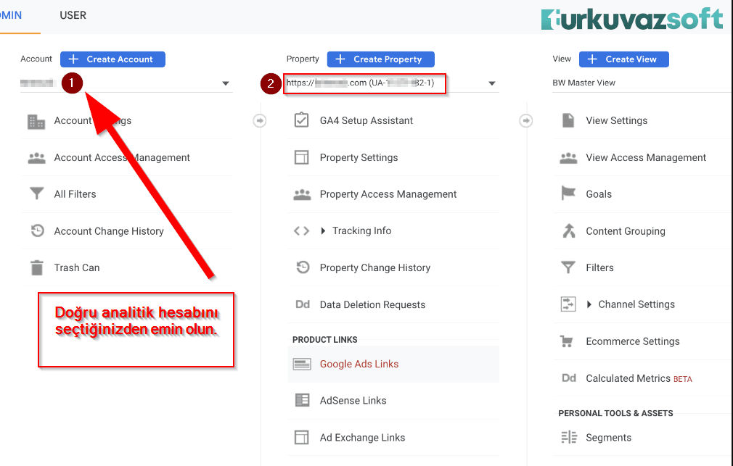Click the View Settings document icon

pos(568,120)
